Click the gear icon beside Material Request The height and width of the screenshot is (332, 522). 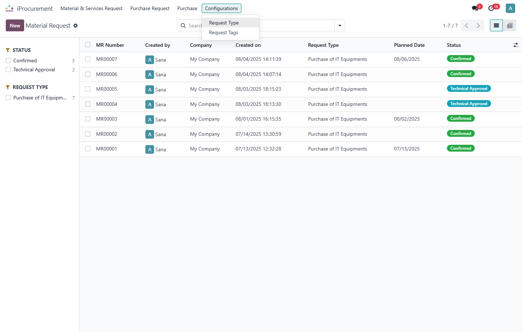tap(75, 26)
